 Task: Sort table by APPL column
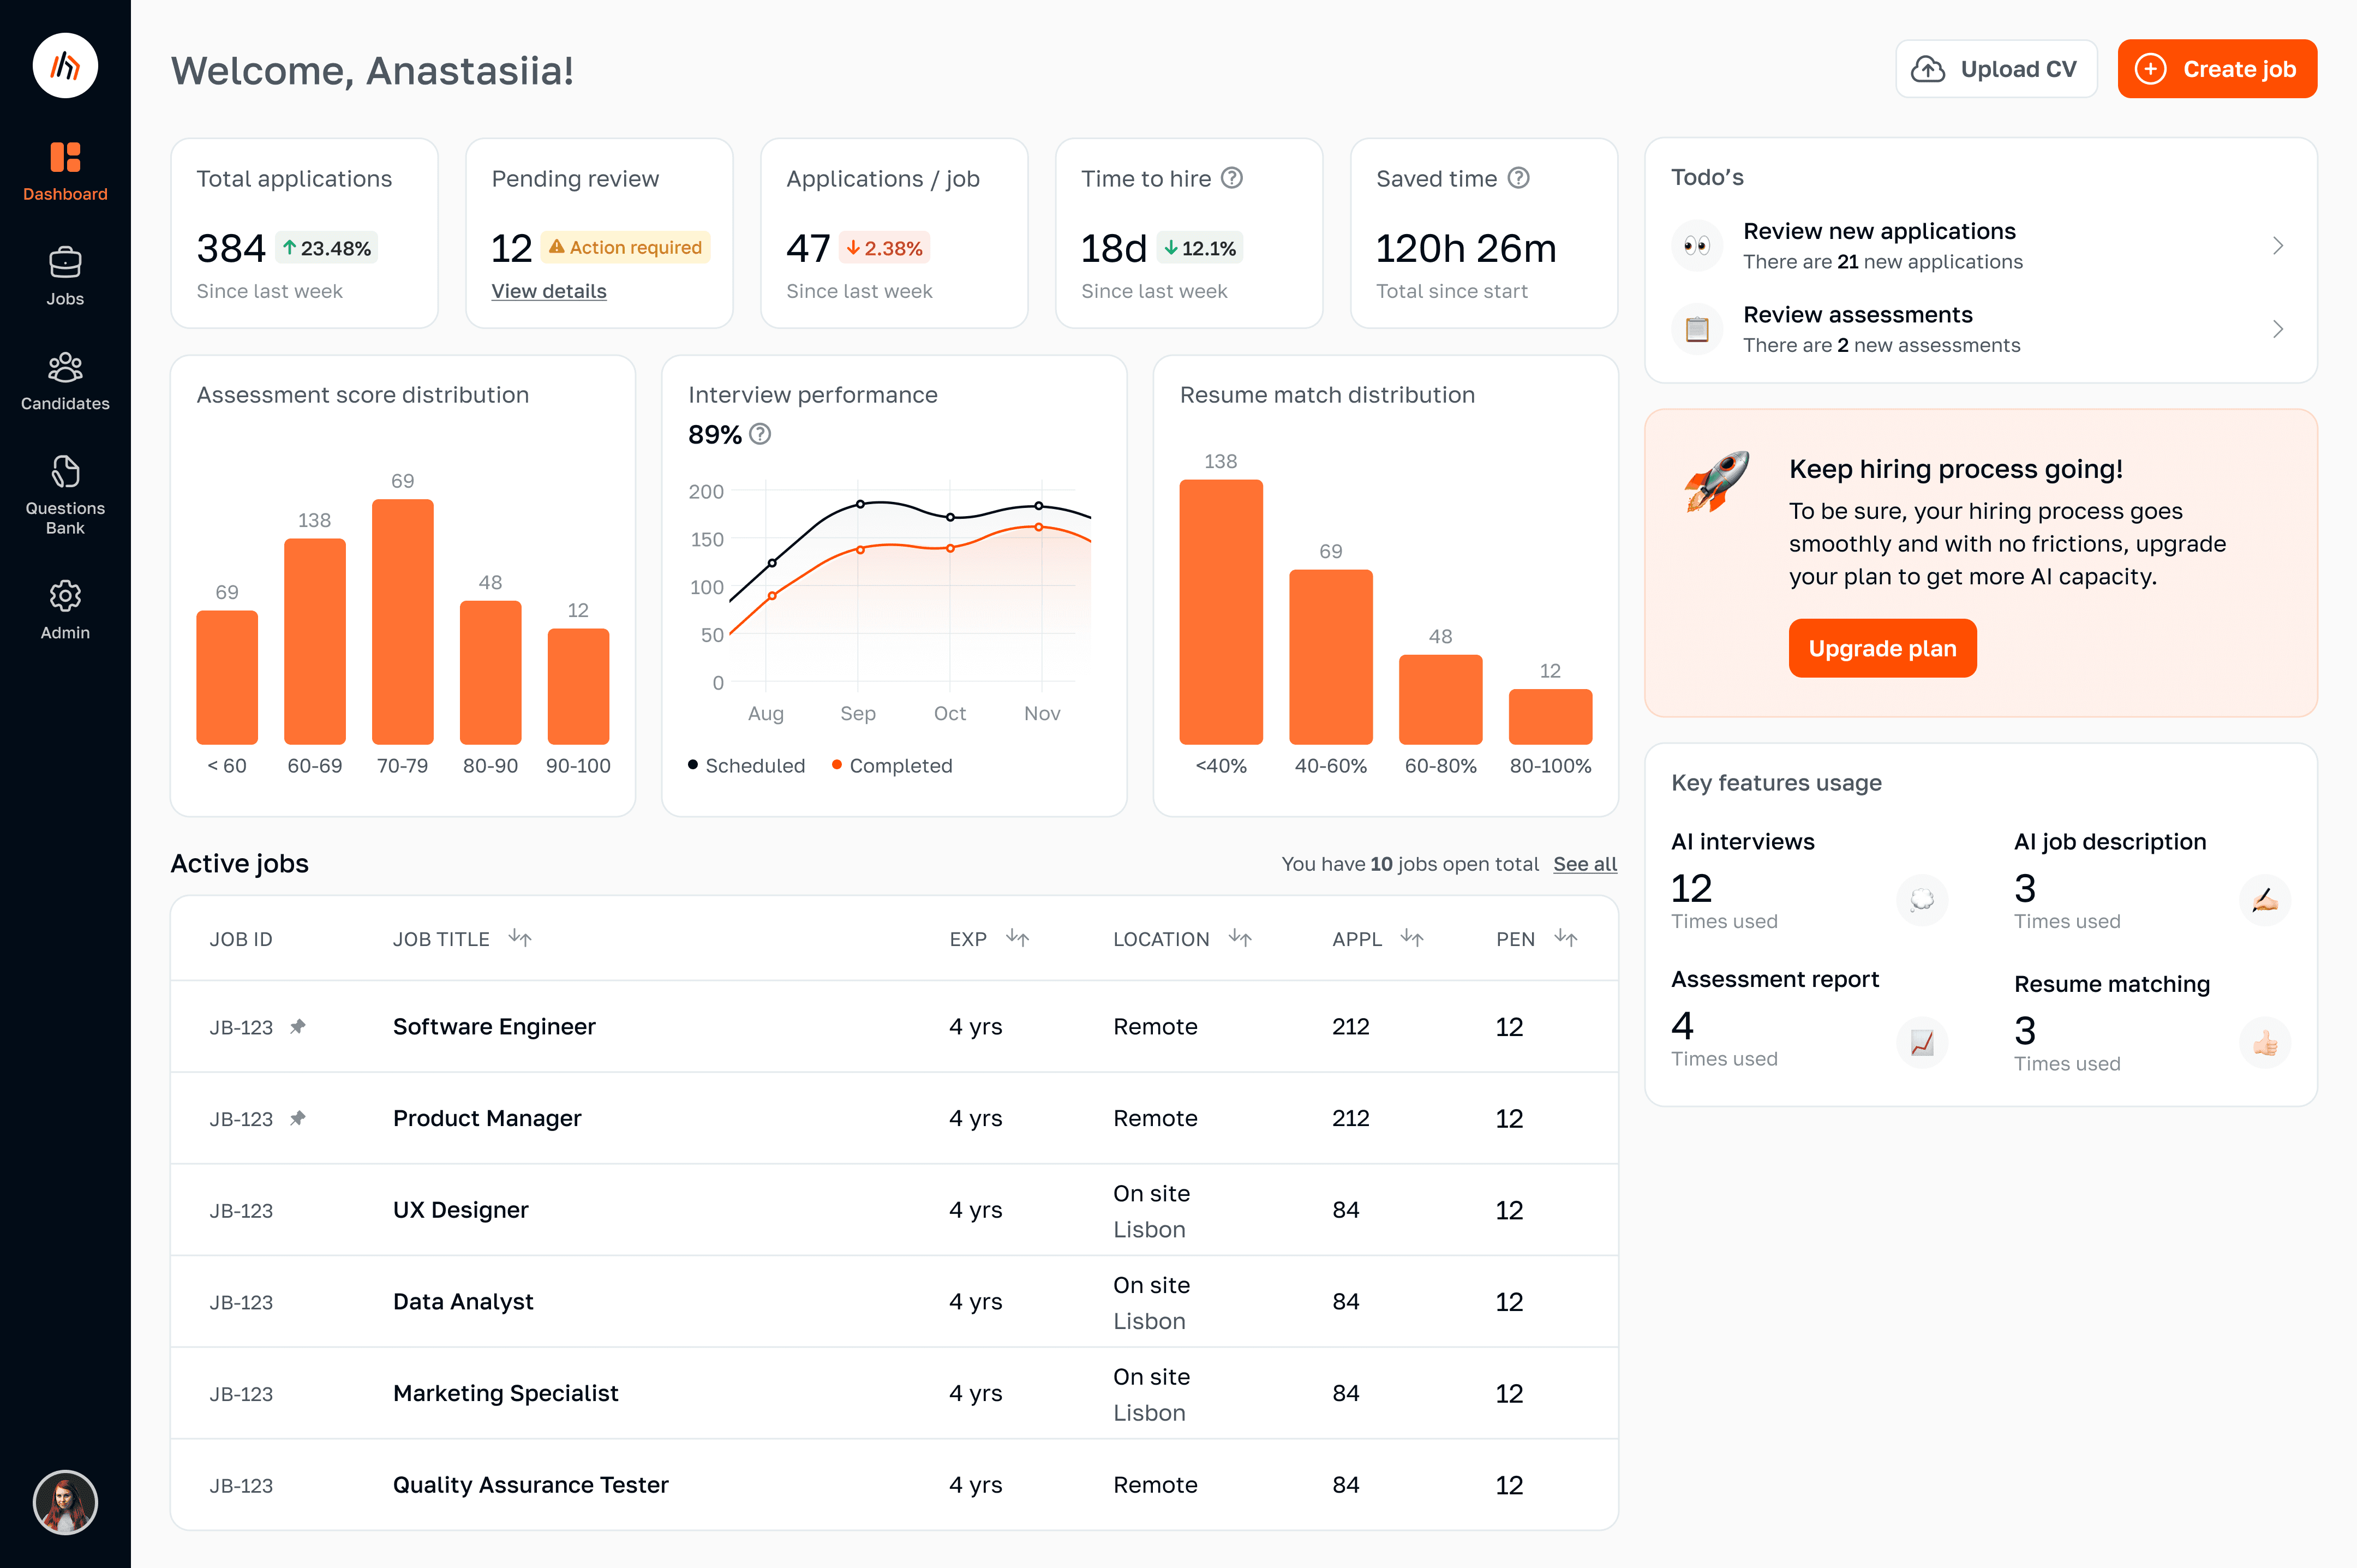1412,938
